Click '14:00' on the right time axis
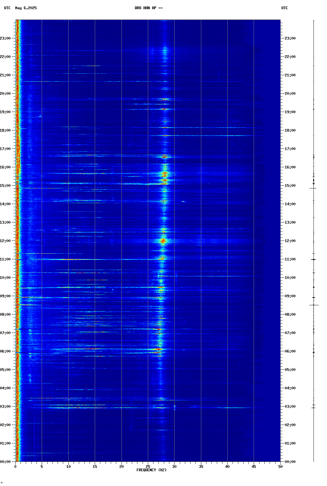 tap(290, 204)
